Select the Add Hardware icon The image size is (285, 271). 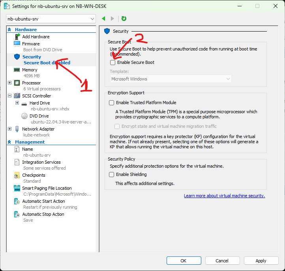tap(17, 37)
